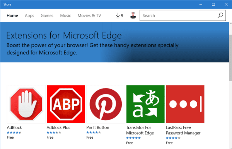
Task: Click the AdBlock star rating
Action: click(14, 132)
